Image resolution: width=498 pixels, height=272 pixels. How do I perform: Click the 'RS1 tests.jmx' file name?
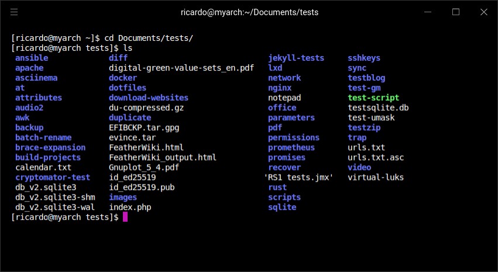[x=298, y=177]
